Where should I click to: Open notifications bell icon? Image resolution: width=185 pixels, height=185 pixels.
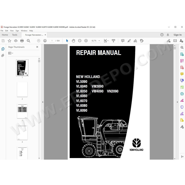168,35
